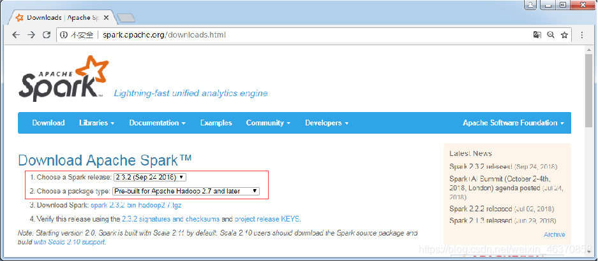
Task: Go forward with the browser forward arrow
Action: (x=31, y=35)
